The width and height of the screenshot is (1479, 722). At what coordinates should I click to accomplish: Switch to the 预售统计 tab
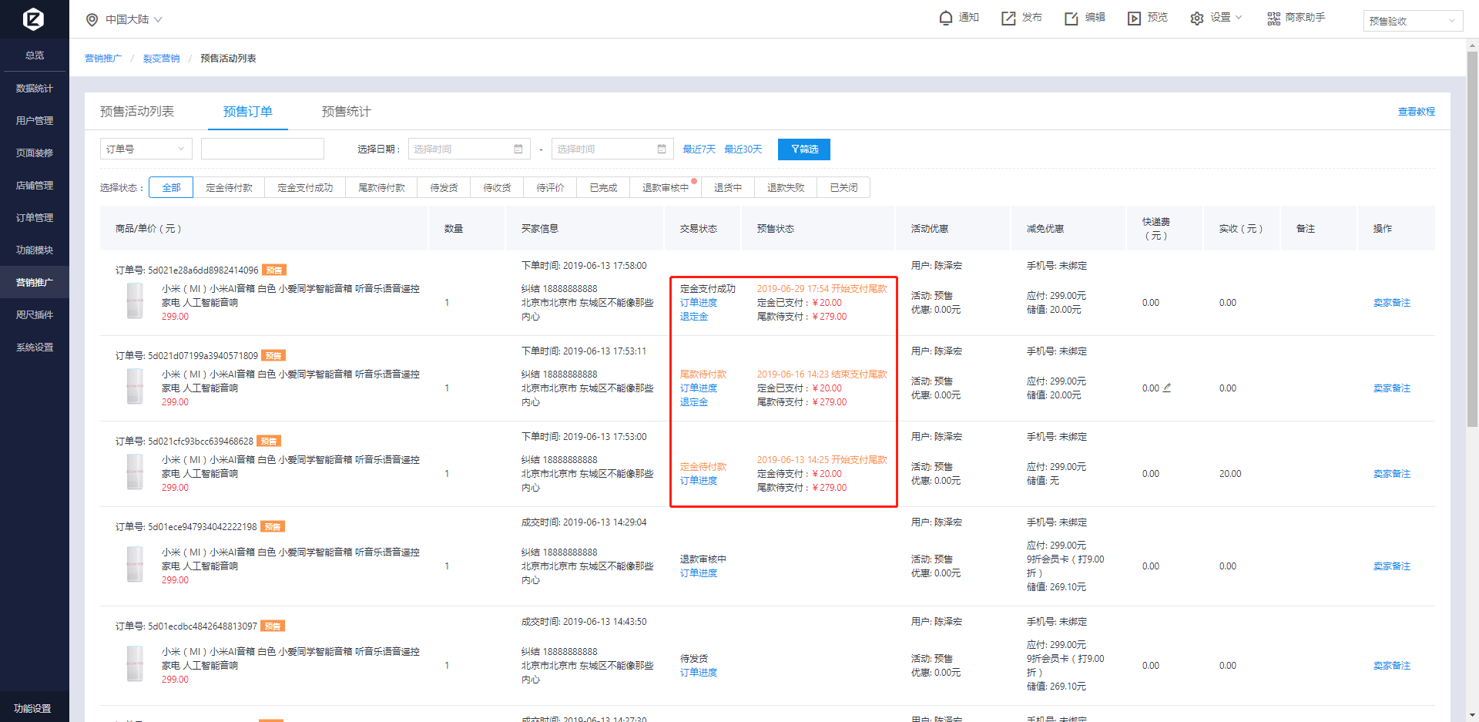coord(347,112)
